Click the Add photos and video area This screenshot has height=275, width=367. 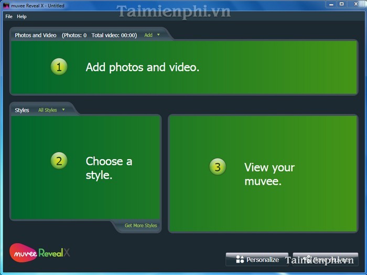[183, 67]
